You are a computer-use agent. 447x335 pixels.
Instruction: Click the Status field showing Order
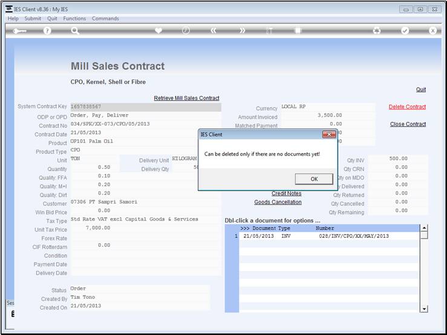(x=140, y=289)
